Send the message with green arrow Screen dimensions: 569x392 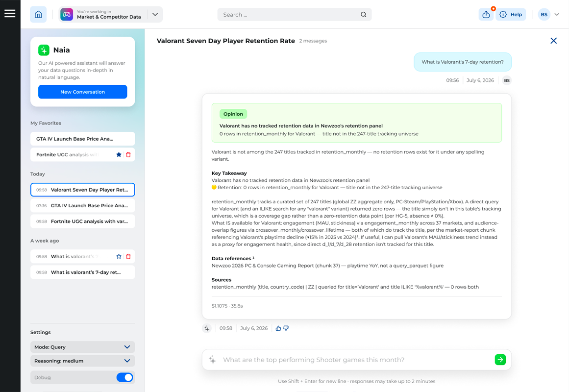pos(500,360)
